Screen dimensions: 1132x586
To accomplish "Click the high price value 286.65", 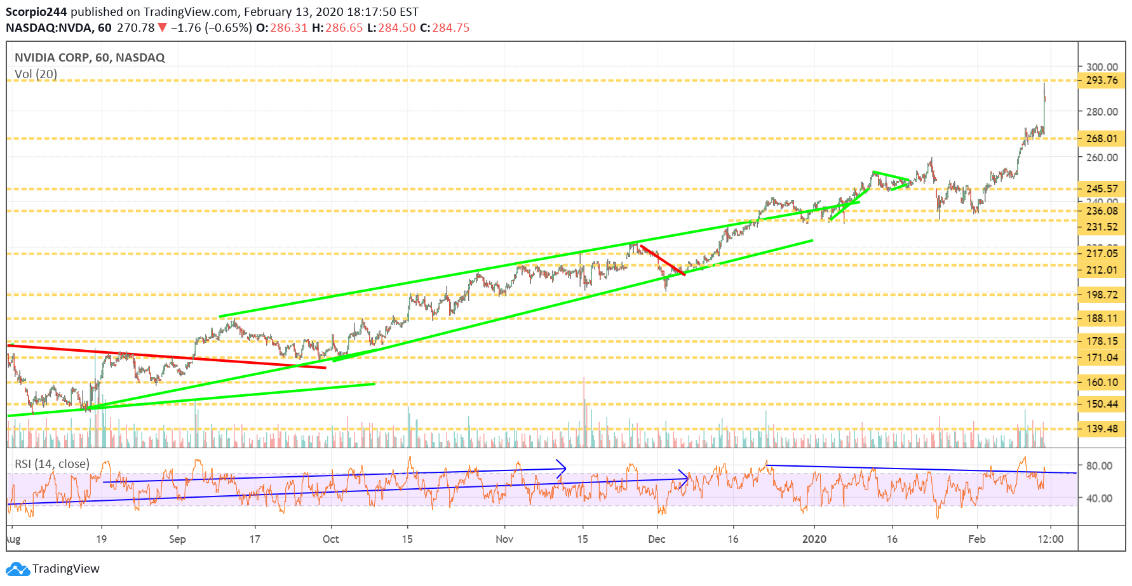I will pyautogui.click(x=344, y=28).
